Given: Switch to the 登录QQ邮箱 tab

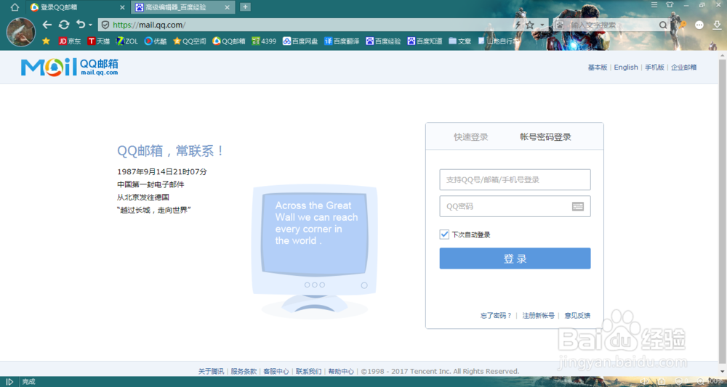Looking at the screenshot, I should (x=77, y=7).
